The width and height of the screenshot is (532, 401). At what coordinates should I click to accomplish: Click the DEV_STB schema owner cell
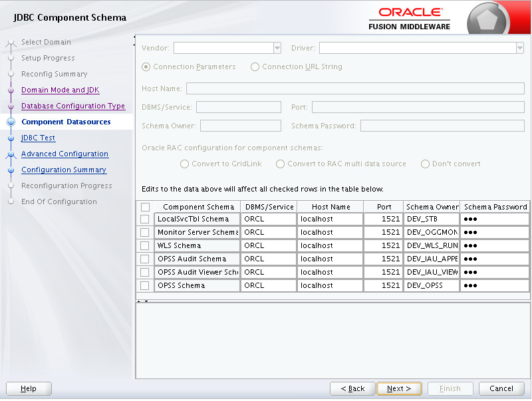432,219
